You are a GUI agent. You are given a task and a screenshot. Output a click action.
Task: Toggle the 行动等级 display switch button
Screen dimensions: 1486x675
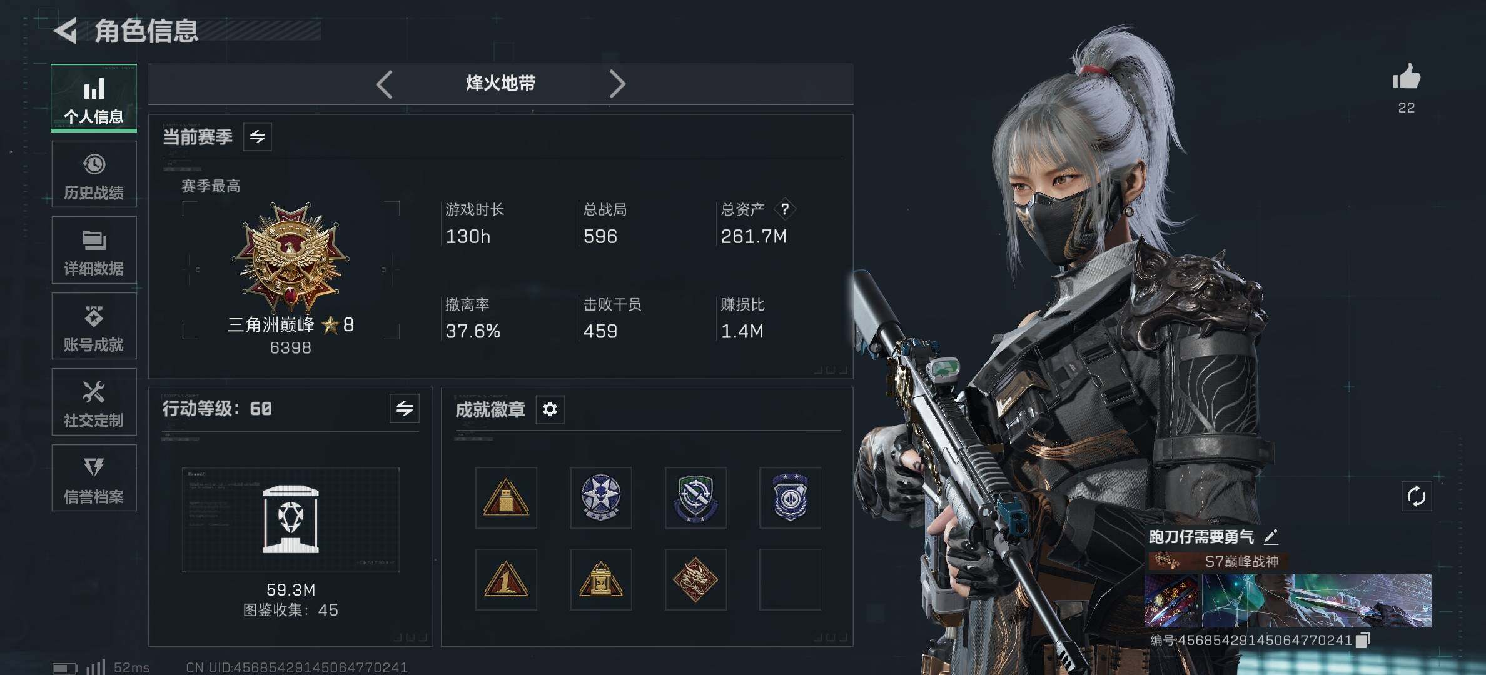coord(404,409)
